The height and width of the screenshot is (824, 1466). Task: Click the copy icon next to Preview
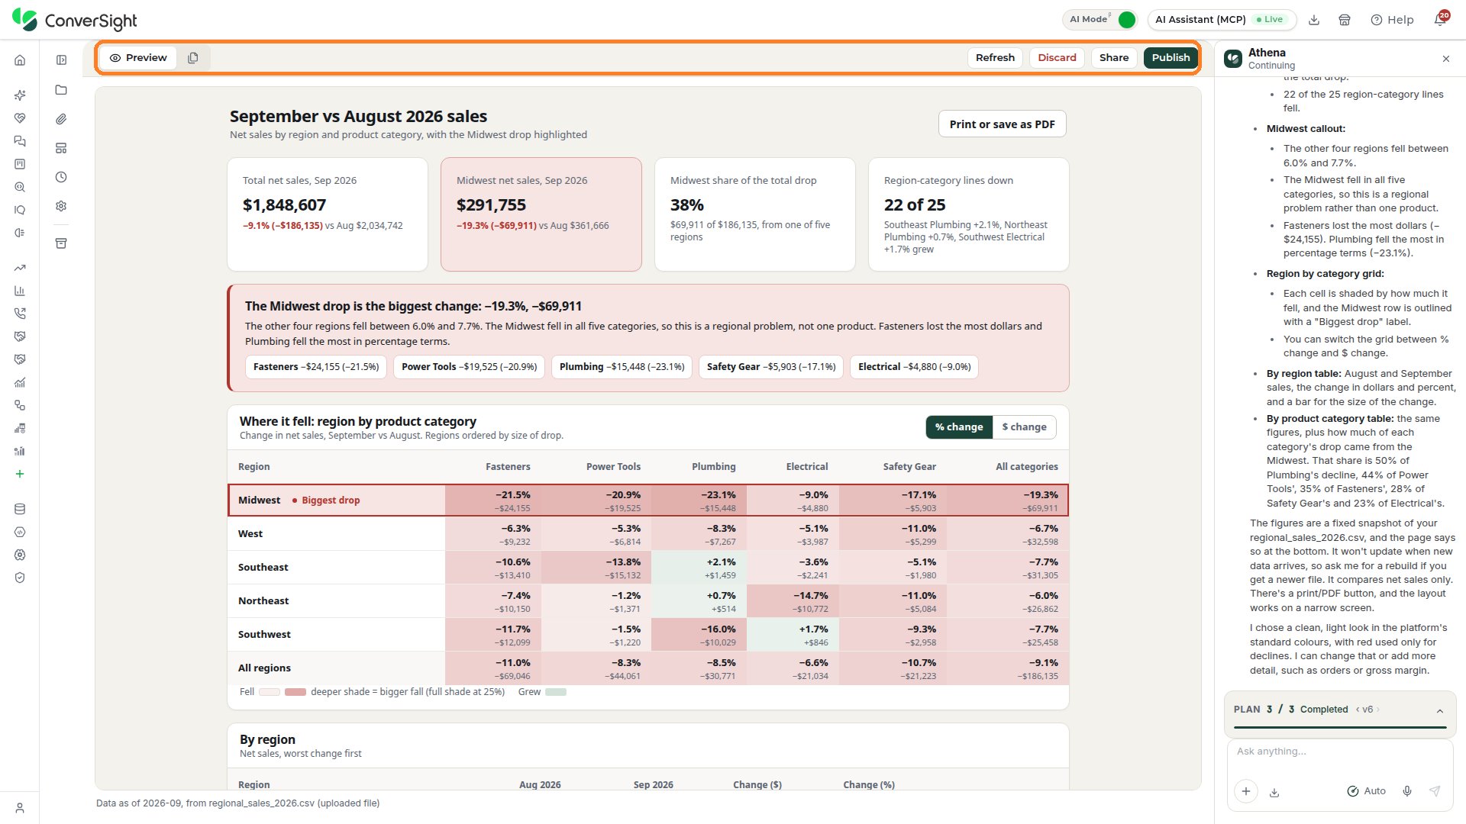(193, 58)
